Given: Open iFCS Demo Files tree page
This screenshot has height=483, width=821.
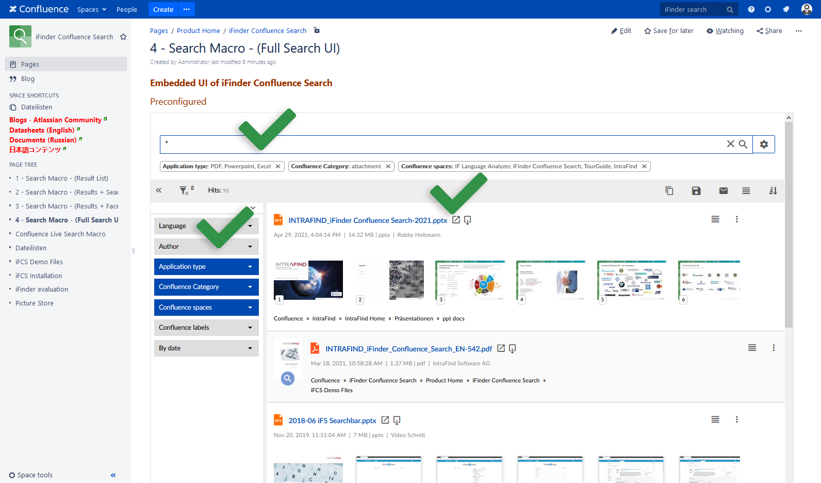Looking at the screenshot, I should click(x=39, y=262).
